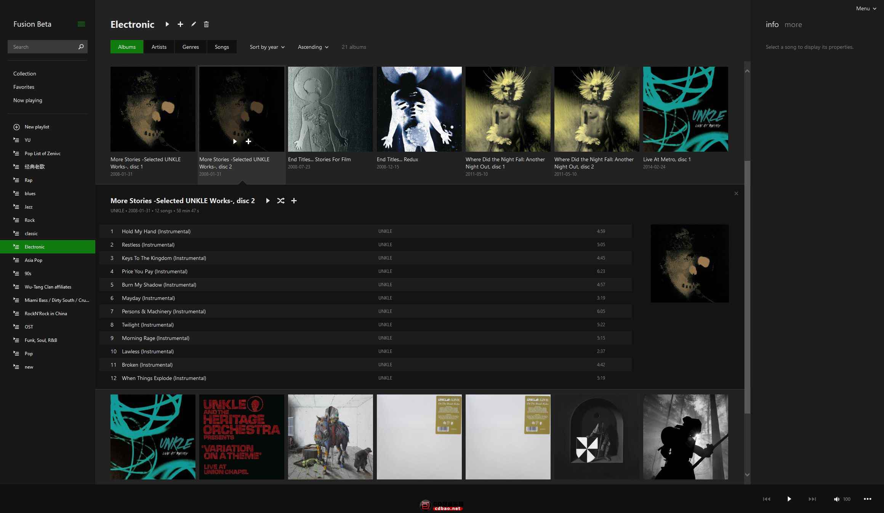884x513 pixels.
Task: Open Now playing in the sidebar
Action: (28, 100)
